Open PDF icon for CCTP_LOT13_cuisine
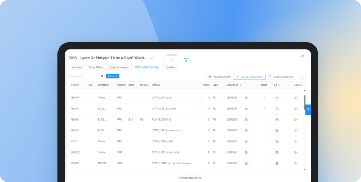Screen dimensions: 361x182 click(246, 109)
